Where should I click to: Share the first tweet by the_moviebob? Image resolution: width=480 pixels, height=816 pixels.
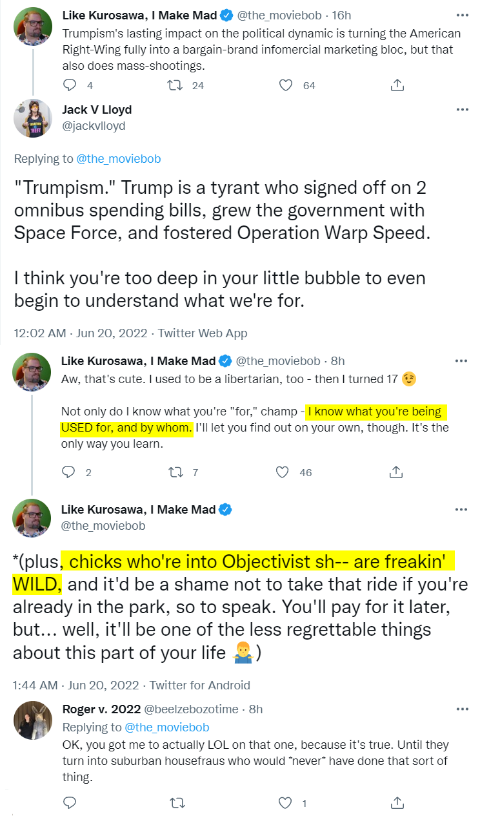(x=397, y=85)
